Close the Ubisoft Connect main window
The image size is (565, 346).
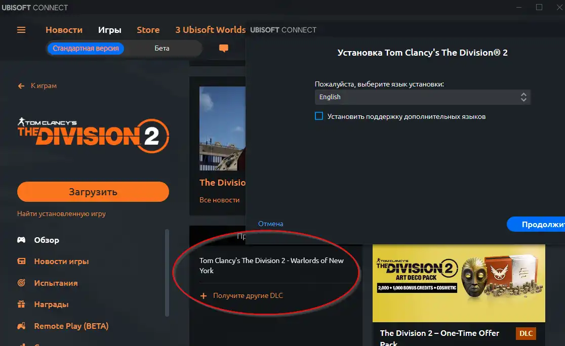pos(559,7)
